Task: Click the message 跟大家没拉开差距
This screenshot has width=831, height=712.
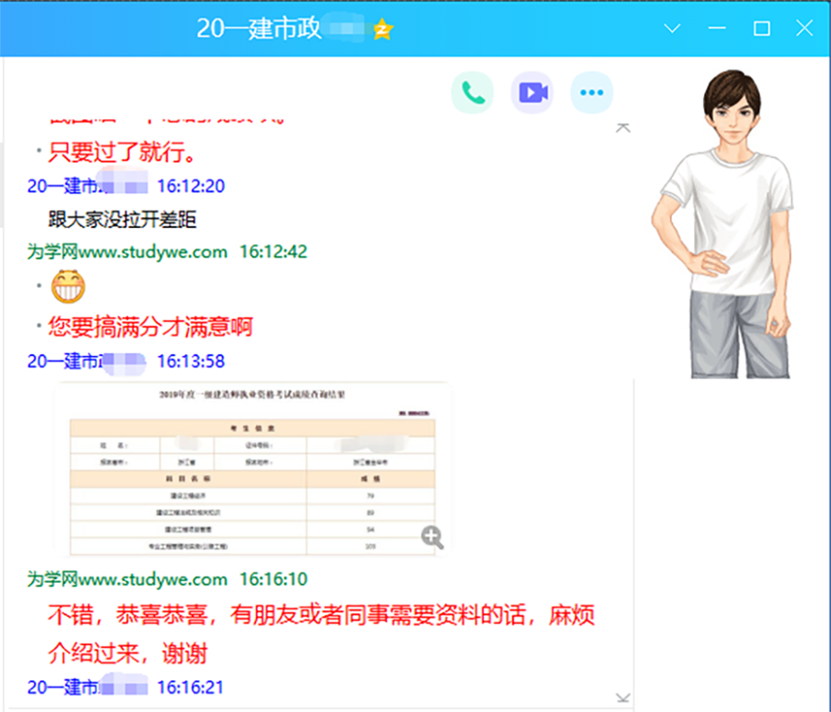Action: [x=123, y=219]
